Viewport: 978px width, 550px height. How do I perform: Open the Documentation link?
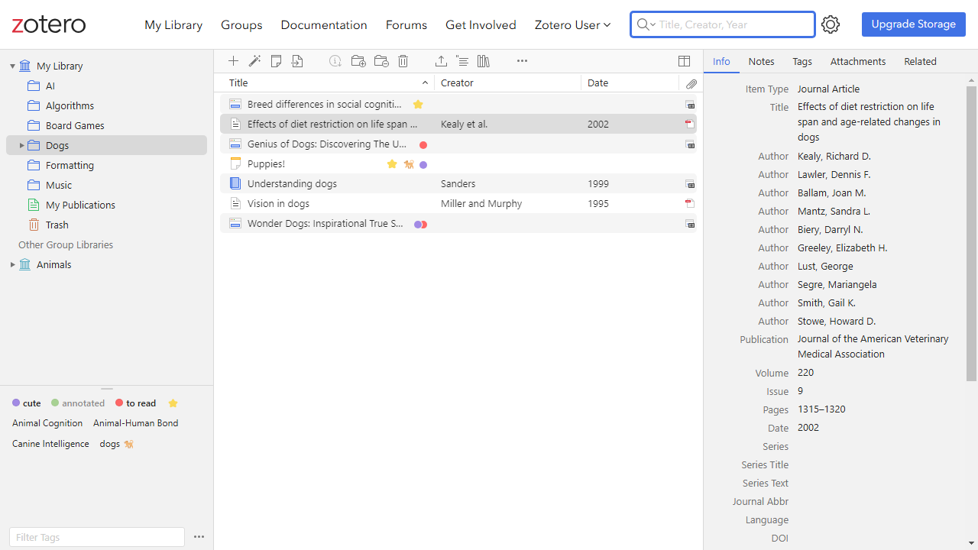coord(324,25)
